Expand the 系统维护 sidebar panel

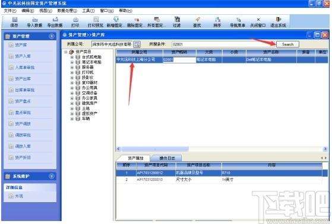point(52,176)
